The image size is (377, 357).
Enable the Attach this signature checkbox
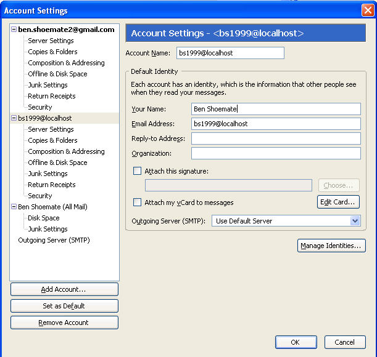(x=138, y=171)
